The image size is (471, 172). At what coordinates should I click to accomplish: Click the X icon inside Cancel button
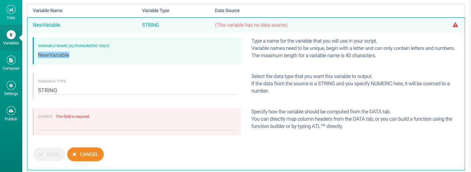74,154
